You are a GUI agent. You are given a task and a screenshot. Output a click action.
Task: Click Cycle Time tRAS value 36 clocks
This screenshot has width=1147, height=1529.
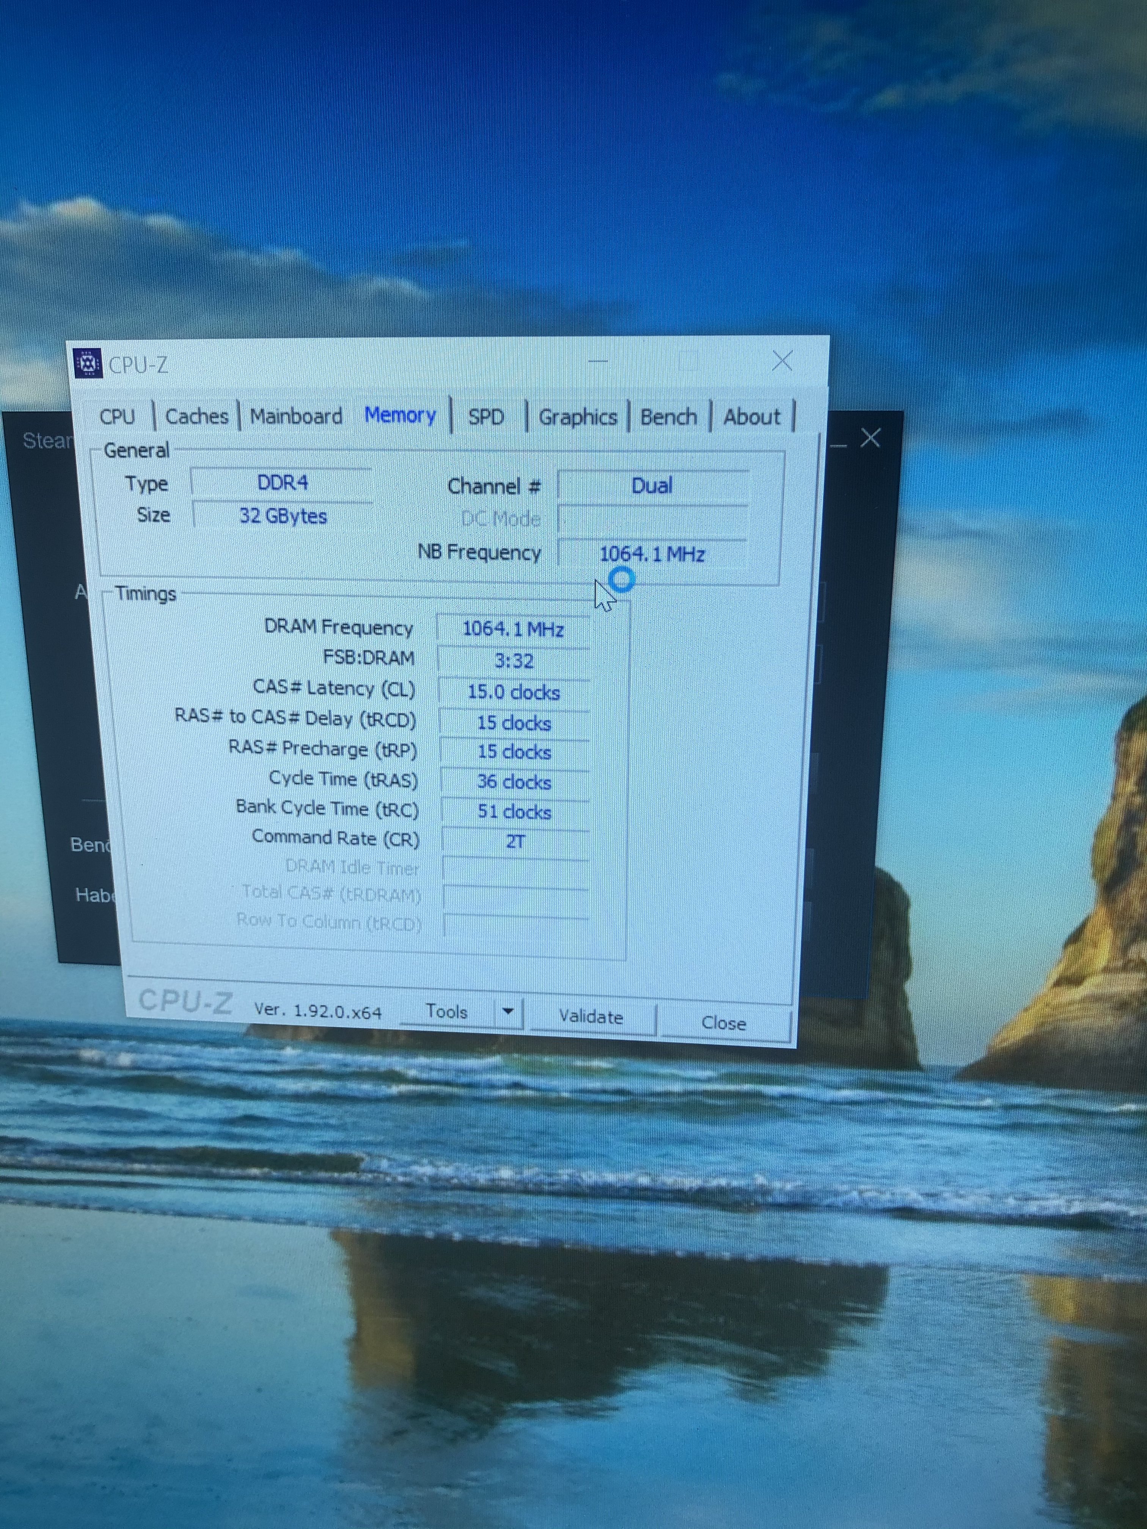514,782
